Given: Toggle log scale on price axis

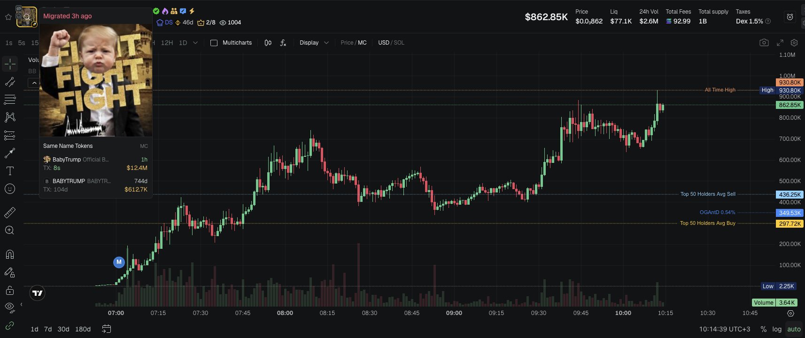Looking at the screenshot, I should (x=777, y=329).
